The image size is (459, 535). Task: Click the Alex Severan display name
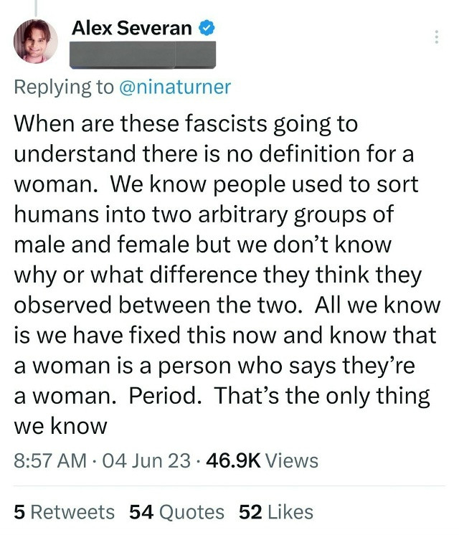point(132,28)
